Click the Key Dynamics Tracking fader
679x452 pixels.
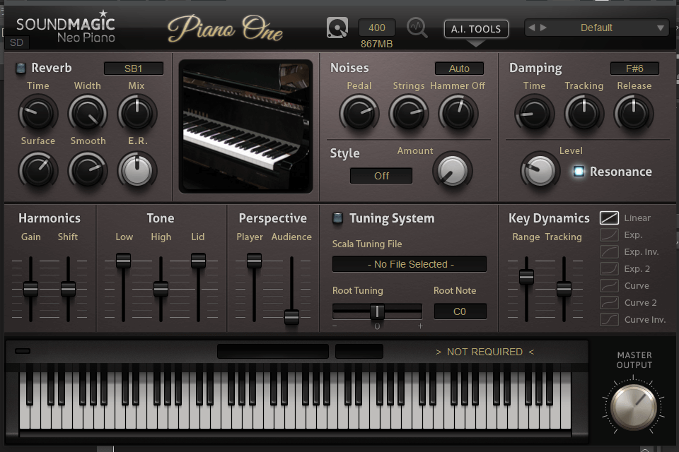(x=564, y=288)
